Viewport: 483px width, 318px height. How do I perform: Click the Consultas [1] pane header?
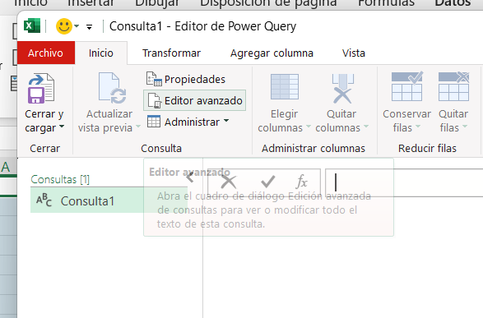pos(60,179)
